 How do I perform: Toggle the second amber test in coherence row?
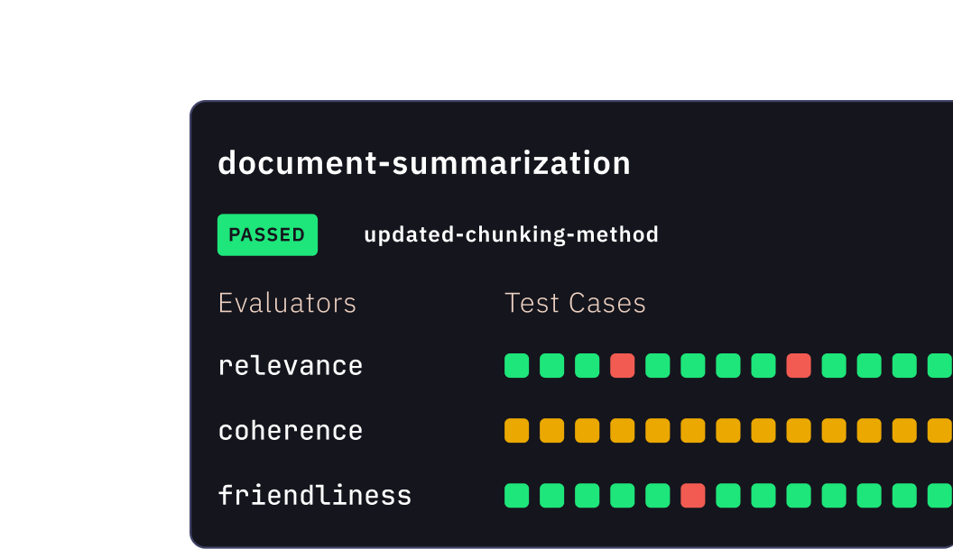(551, 430)
